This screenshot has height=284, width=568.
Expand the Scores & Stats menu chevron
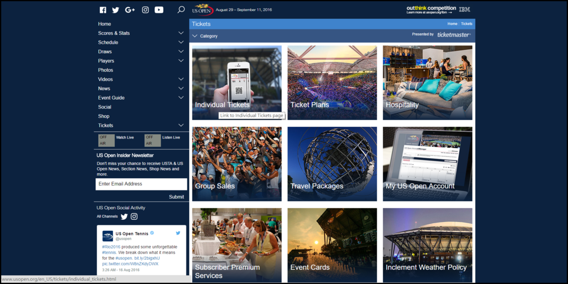(181, 33)
